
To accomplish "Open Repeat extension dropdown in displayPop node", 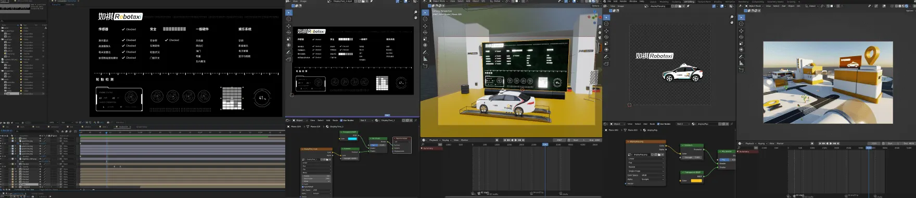I will (x=645, y=167).
